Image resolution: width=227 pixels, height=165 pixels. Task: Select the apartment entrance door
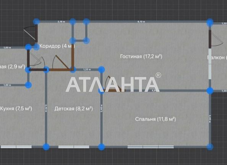(x=31, y=33)
